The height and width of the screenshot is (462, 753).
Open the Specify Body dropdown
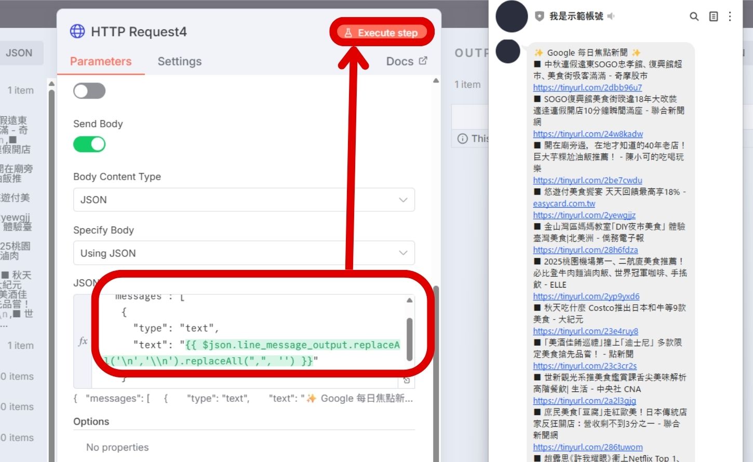coord(244,253)
